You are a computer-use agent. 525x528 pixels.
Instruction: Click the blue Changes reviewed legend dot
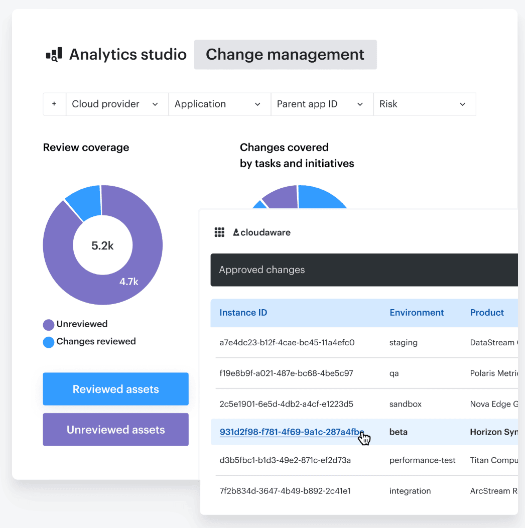coord(49,342)
